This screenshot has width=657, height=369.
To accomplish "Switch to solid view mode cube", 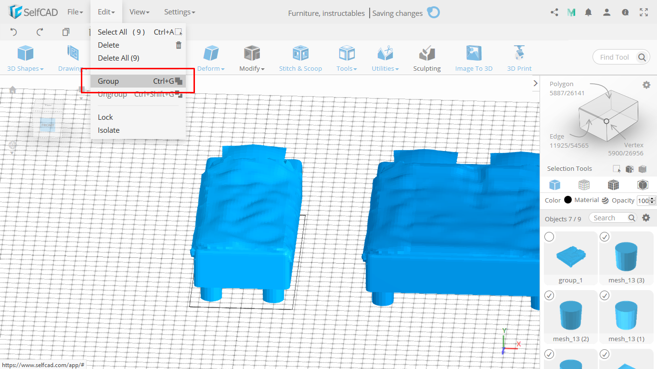I will coord(555,185).
